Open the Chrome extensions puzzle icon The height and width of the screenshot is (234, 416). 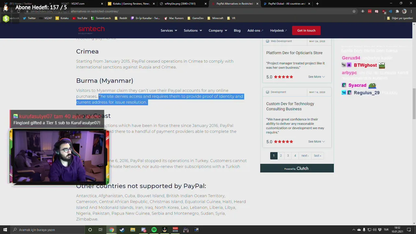click(397, 11)
